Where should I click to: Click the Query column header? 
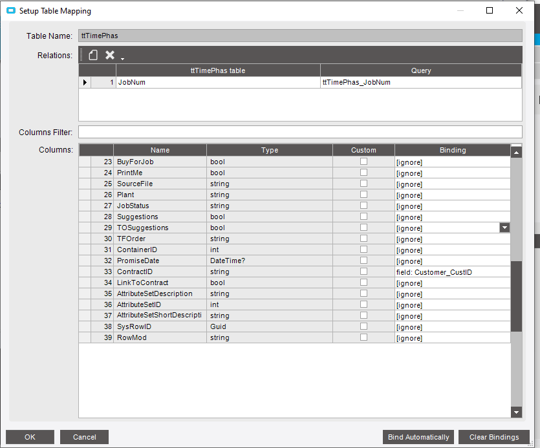421,70
